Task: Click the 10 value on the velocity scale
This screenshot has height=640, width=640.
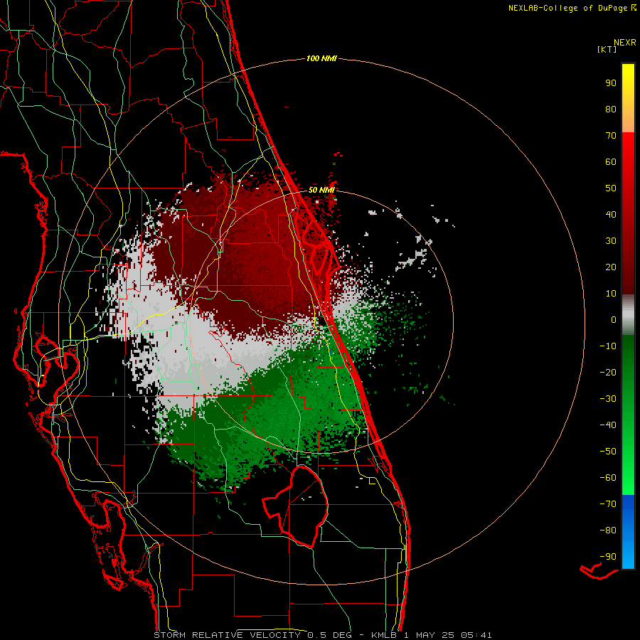Action: pos(611,294)
